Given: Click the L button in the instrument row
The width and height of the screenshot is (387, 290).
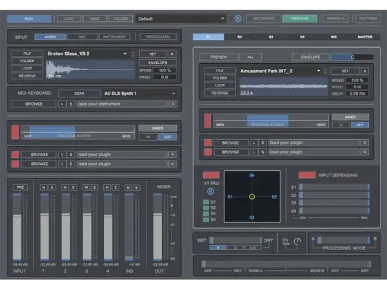Looking at the screenshot, I should coord(62,104).
